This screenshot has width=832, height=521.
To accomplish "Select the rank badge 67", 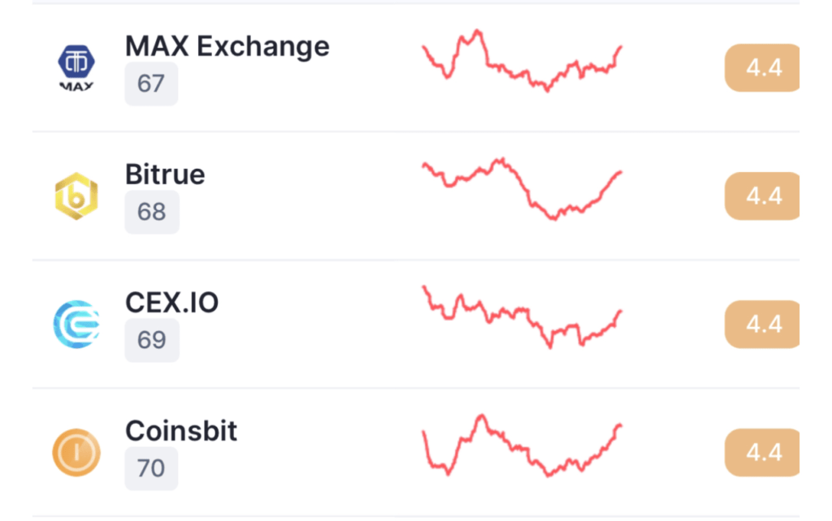I will 151,84.
